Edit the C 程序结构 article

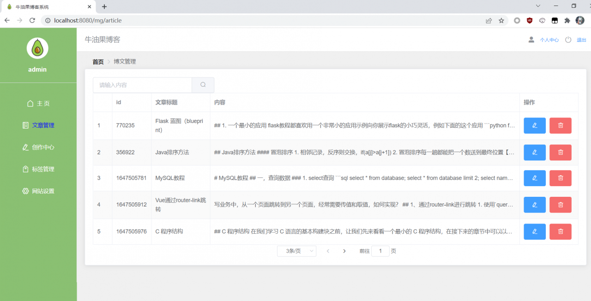[535, 231]
